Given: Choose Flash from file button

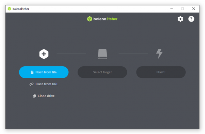Looking at the screenshot, I should pos(44,72).
